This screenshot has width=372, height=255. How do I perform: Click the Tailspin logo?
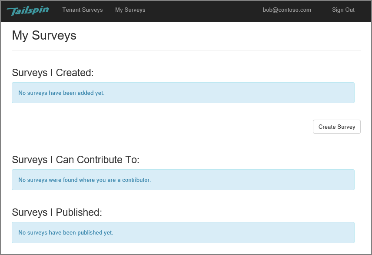click(x=28, y=10)
